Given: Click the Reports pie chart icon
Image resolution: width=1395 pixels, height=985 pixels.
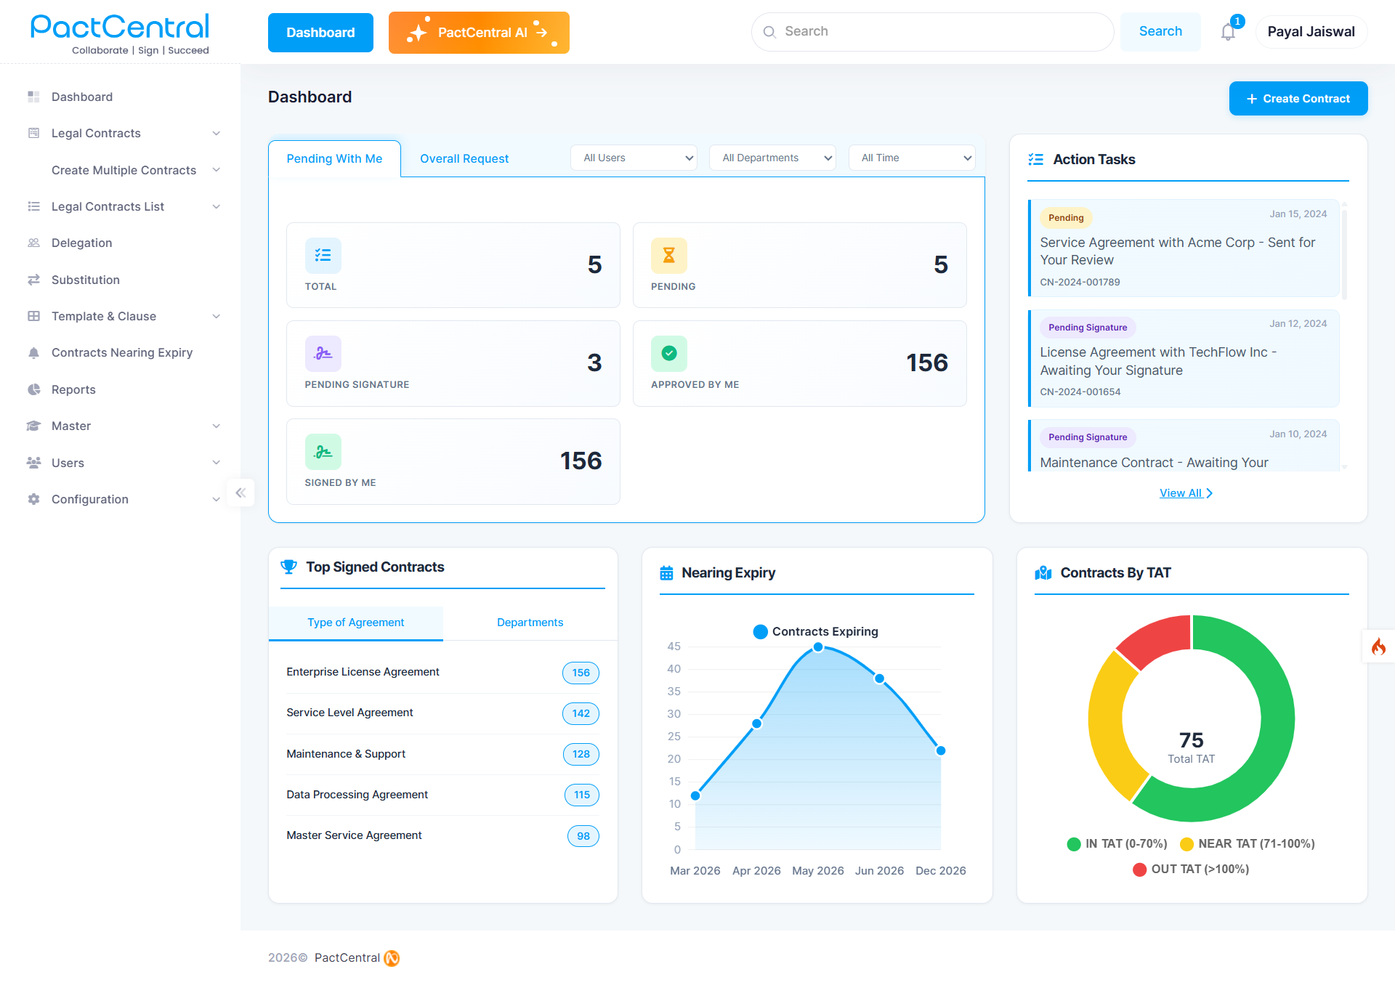Looking at the screenshot, I should point(33,389).
